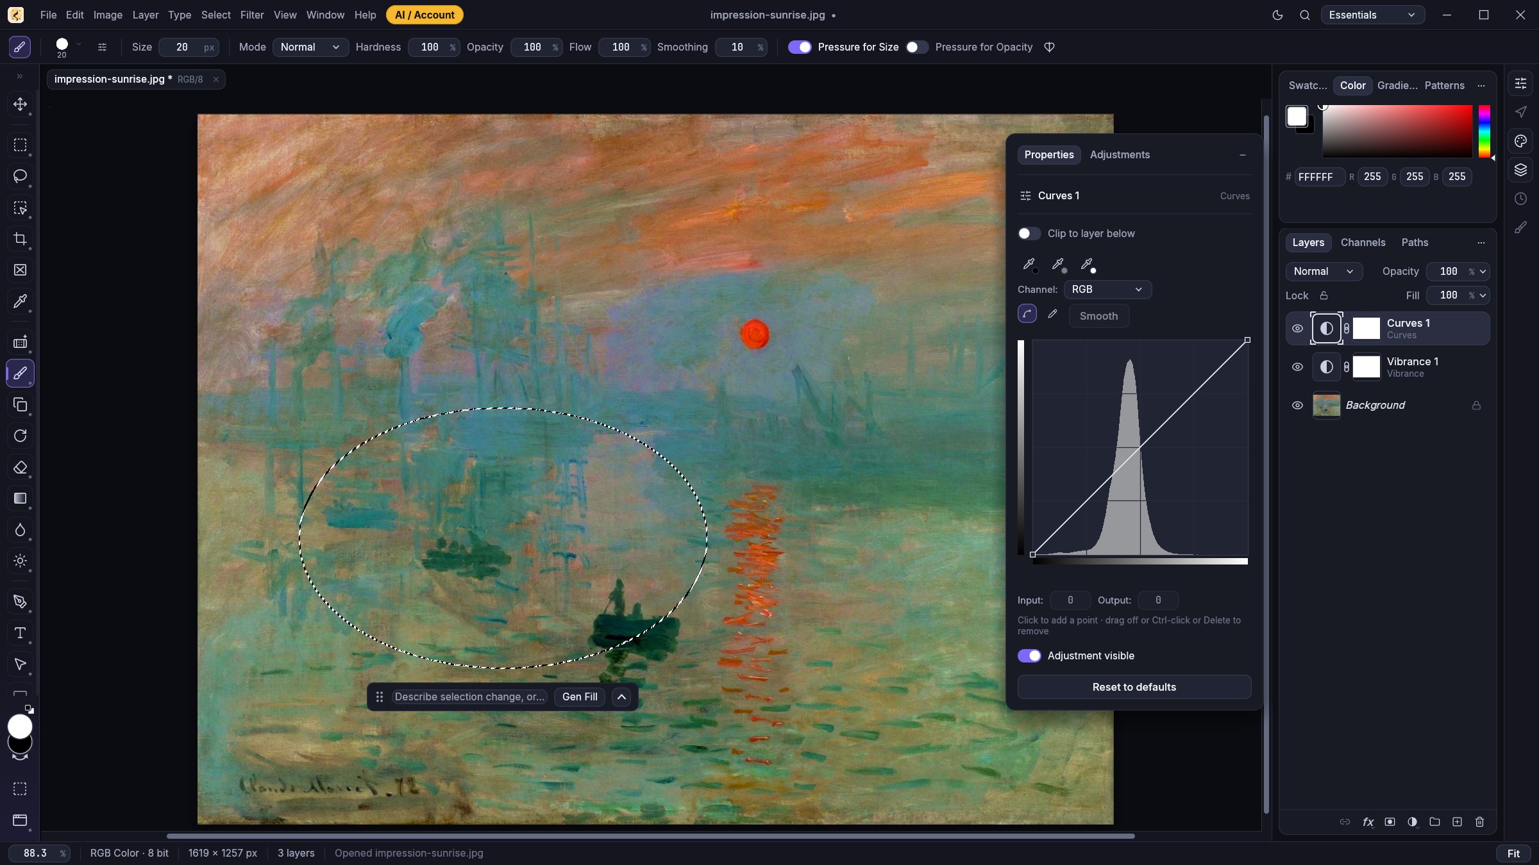The height and width of the screenshot is (865, 1539).
Task: Click the foreground white color swatch in Color panel
Action: pyautogui.click(x=1297, y=117)
